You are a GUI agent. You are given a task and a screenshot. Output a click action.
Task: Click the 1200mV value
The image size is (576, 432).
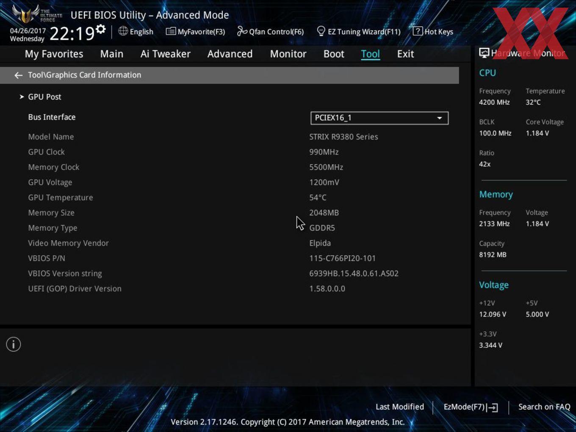[x=324, y=183]
